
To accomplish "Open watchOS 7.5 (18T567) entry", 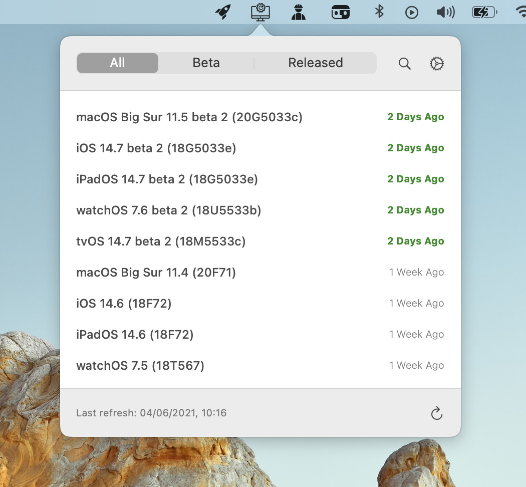I will [x=260, y=366].
